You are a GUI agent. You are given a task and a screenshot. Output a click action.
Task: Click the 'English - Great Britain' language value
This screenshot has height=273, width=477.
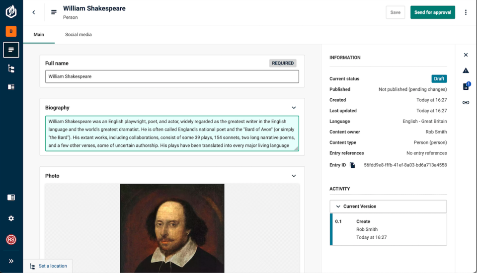(x=425, y=121)
